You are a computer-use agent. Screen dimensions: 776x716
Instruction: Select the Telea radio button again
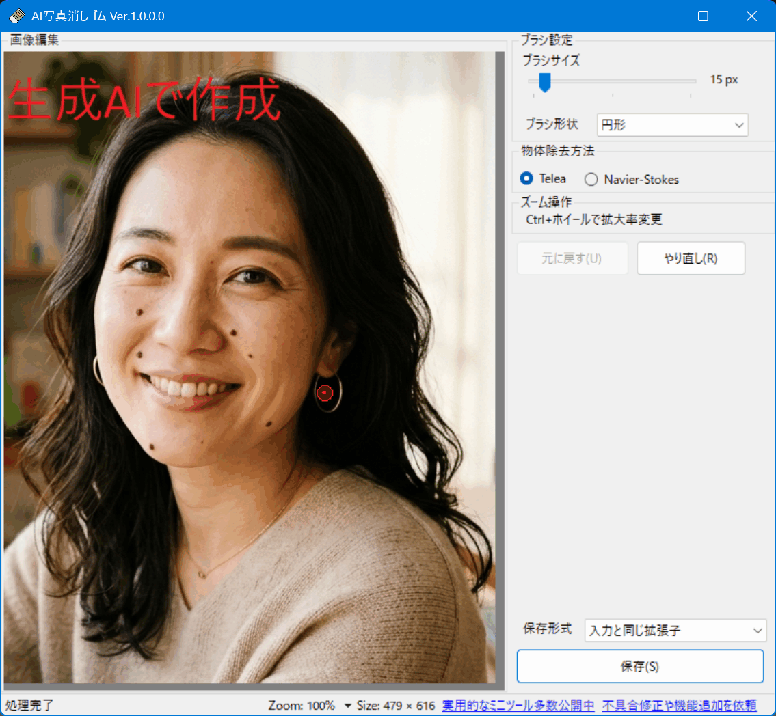pyautogui.click(x=526, y=179)
